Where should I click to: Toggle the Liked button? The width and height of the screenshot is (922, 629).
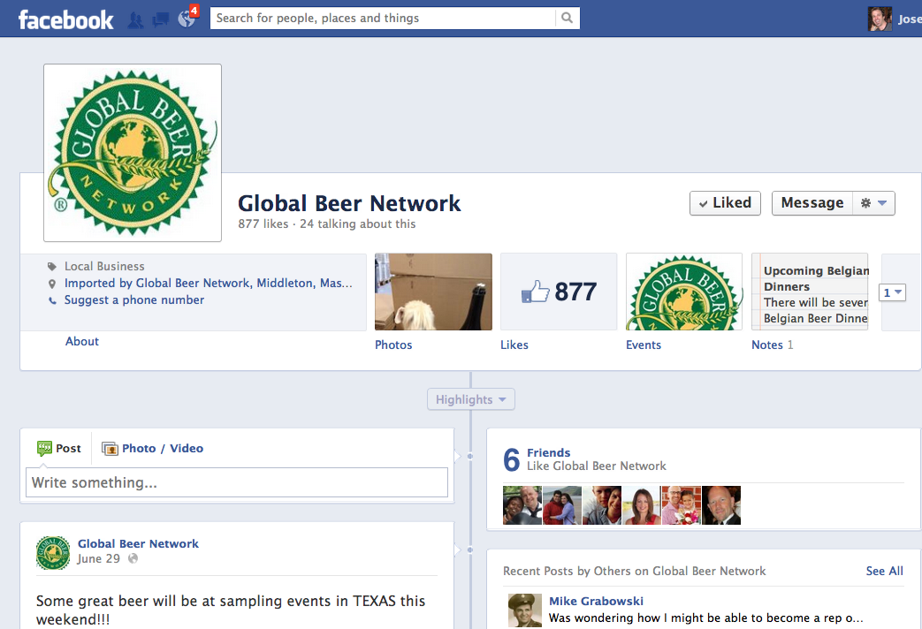pyautogui.click(x=725, y=203)
